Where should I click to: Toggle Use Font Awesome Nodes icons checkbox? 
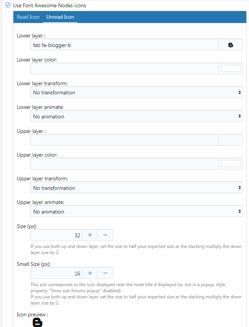coord(8,5)
